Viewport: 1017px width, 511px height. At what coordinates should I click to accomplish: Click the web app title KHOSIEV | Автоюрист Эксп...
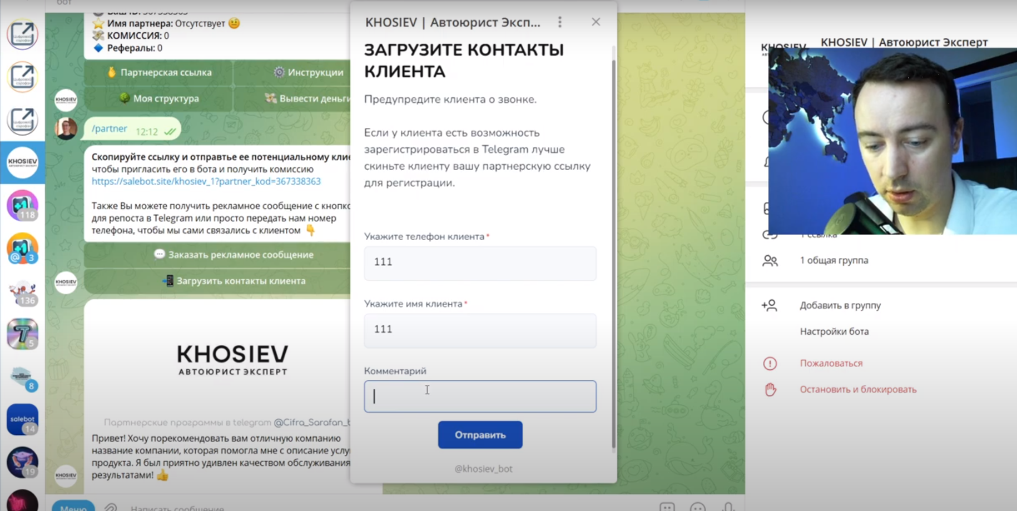(453, 22)
